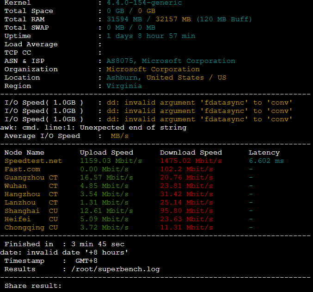Viewport: 313px width, 292px height.
Task: Click 'Fast.com' node name
Action: pyautogui.click(x=22, y=169)
